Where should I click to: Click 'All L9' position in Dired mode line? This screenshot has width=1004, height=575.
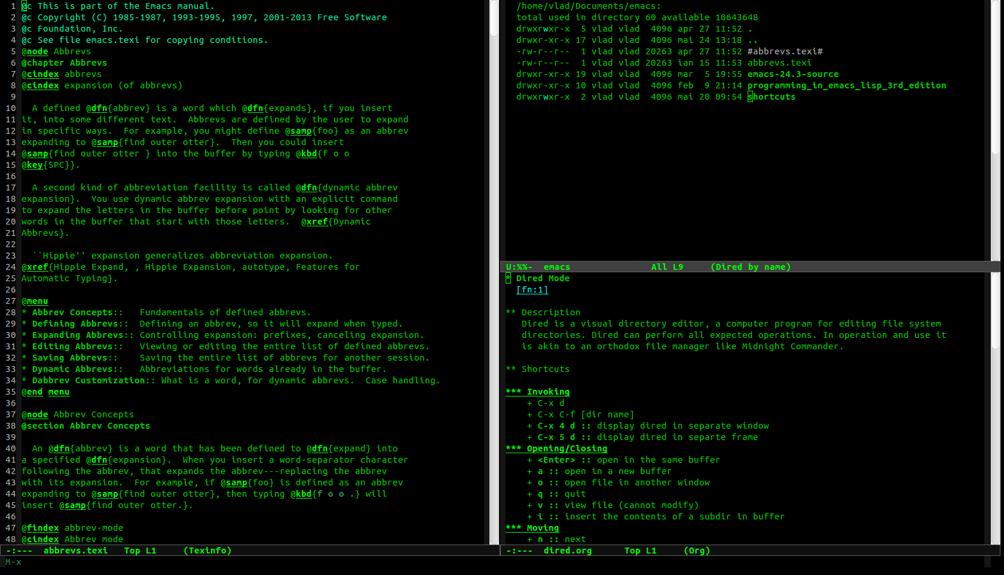click(667, 267)
